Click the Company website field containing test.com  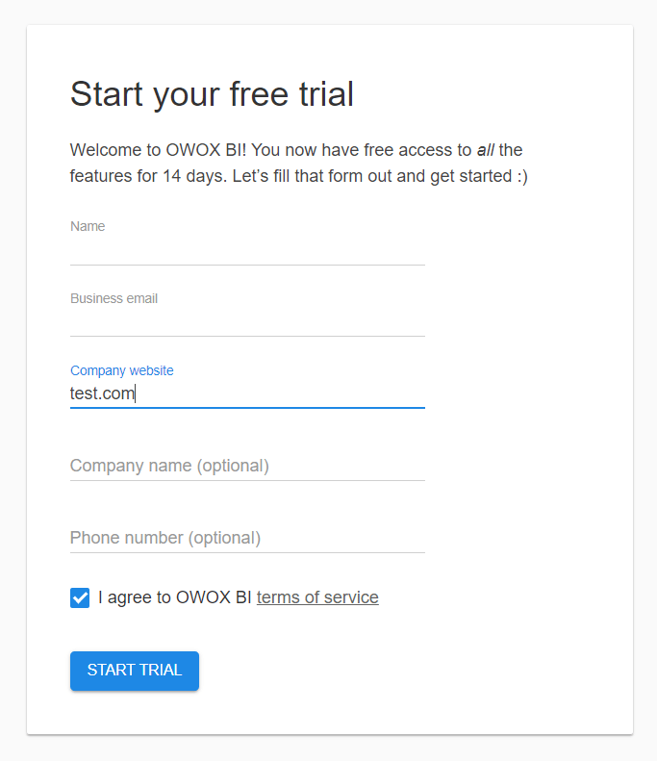247,393
